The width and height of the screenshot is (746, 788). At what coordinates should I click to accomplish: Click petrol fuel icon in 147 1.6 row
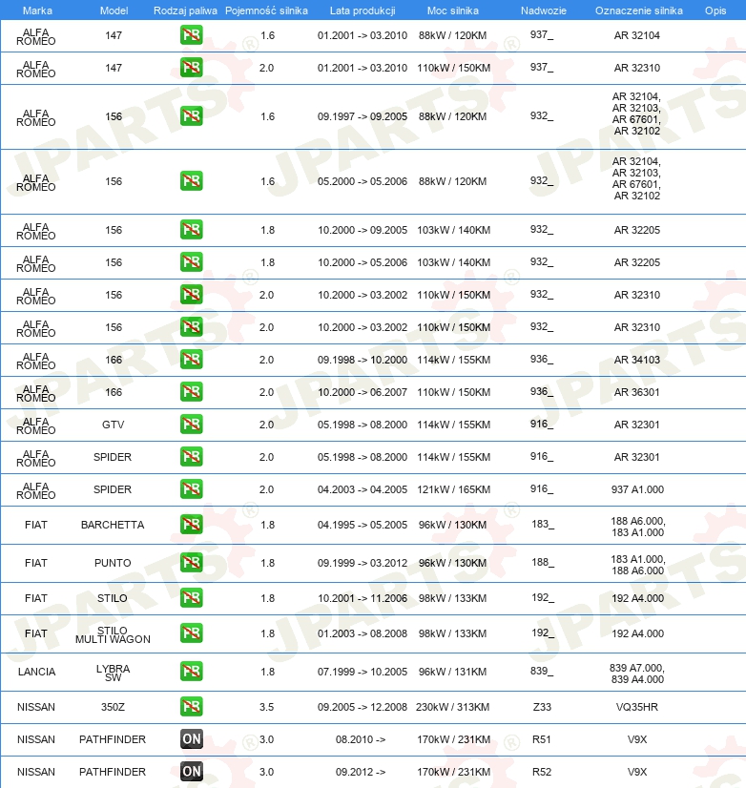191,35
